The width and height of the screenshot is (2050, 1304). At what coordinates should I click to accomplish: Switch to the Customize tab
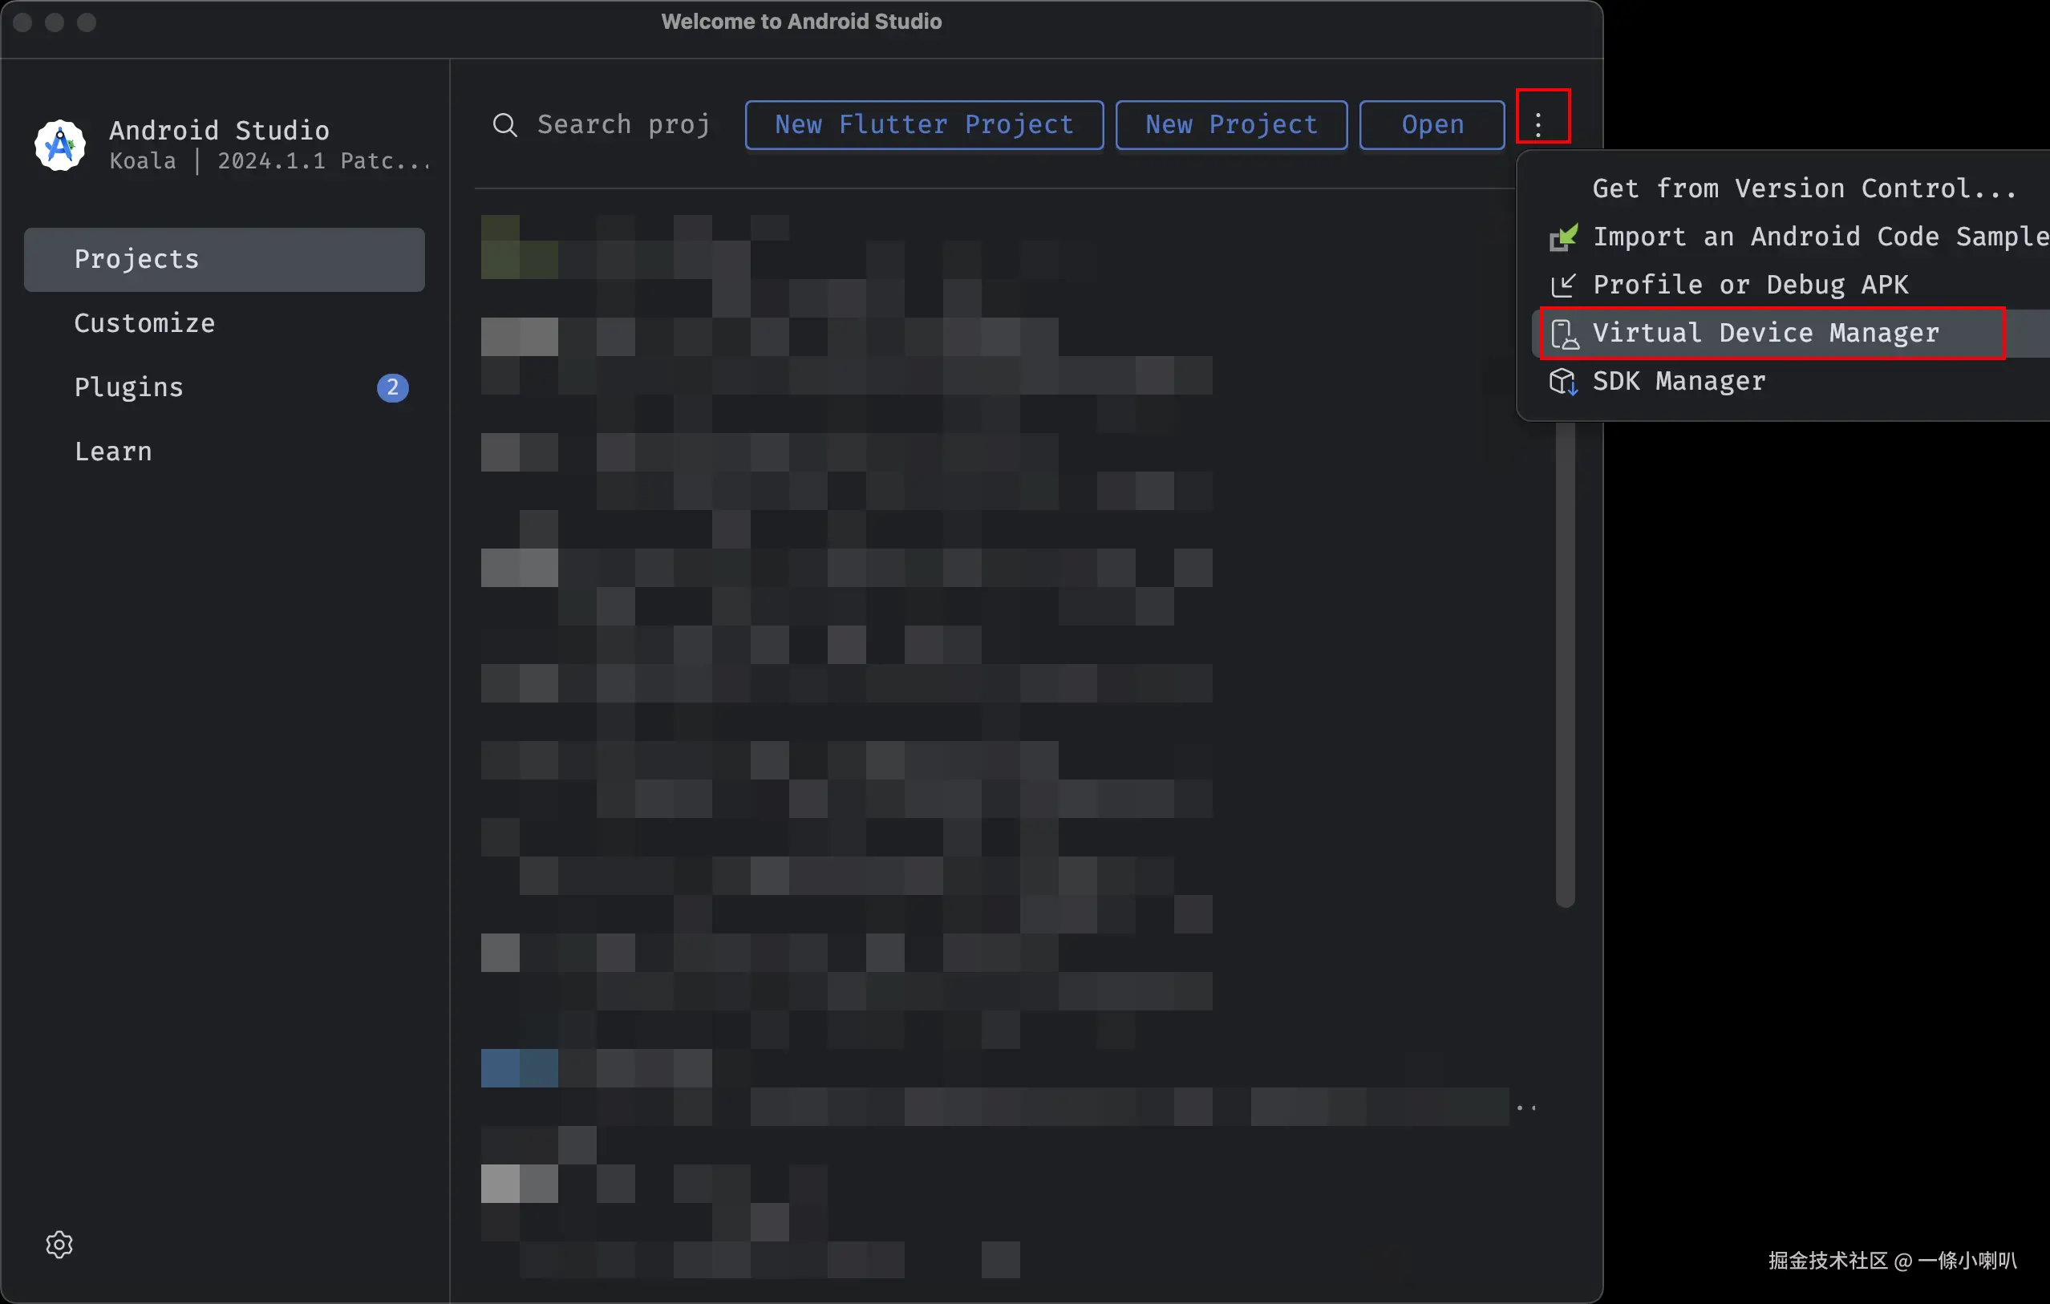click(144, 323)
